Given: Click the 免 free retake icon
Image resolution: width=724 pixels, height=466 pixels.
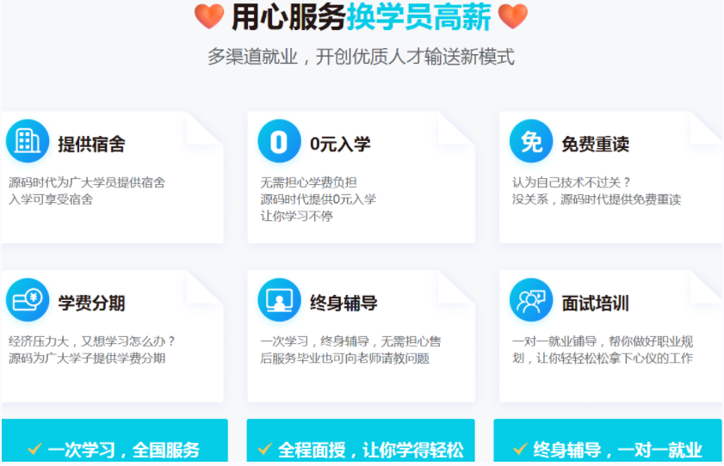Looking at the screenshot, I should coord(531,141).
